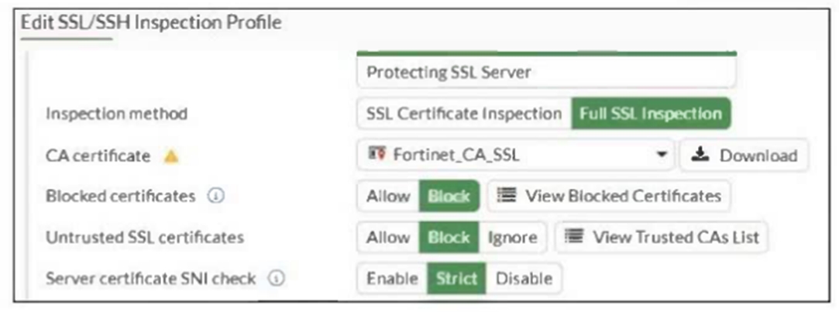839x312 pixels.
Task: Open the View Trusted CAs List
Action: [x=661, y=237]
